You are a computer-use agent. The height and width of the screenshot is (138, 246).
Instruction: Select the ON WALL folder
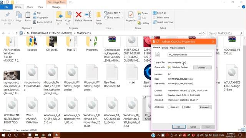point(52,44)
